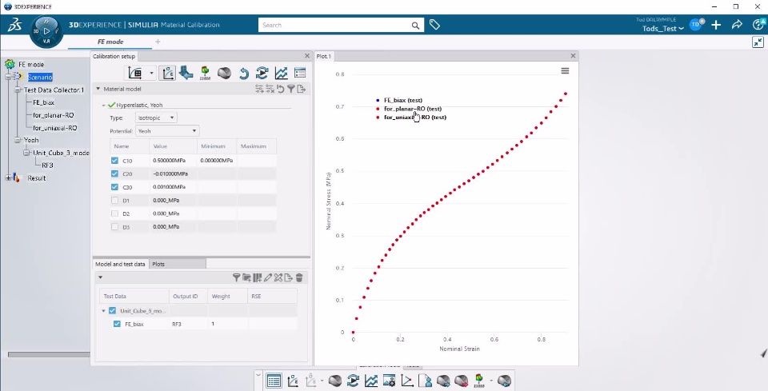This screenshot has height=391, width=768.
Task: Click the table view icon in bottom toolbar
Action: click(274, 381)
